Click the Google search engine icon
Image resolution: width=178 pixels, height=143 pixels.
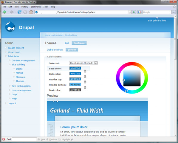tap(139, 12)
